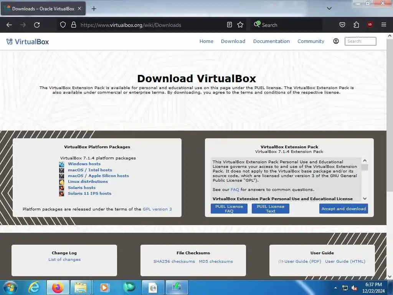This screenshot has height=295, width=393.
Task: Expand the list all tabs chevron
Action: [x=329, y=8]
